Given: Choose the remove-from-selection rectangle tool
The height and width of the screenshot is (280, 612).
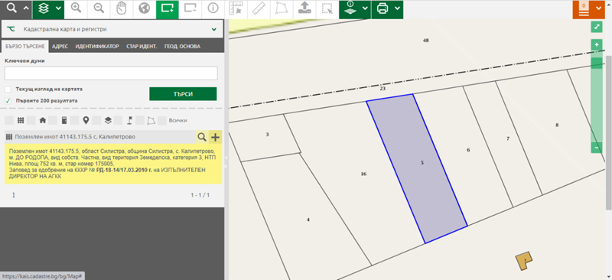Looking at the screenshot, I should 190,8.
